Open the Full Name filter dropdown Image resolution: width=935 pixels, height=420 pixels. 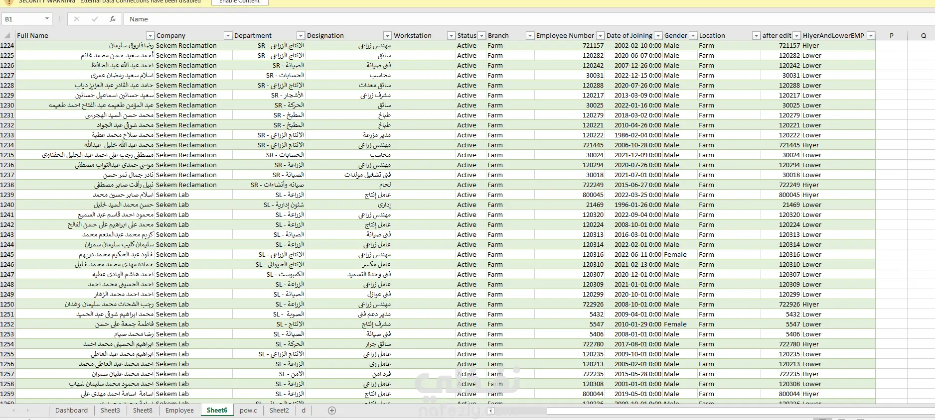click(150, 35)
